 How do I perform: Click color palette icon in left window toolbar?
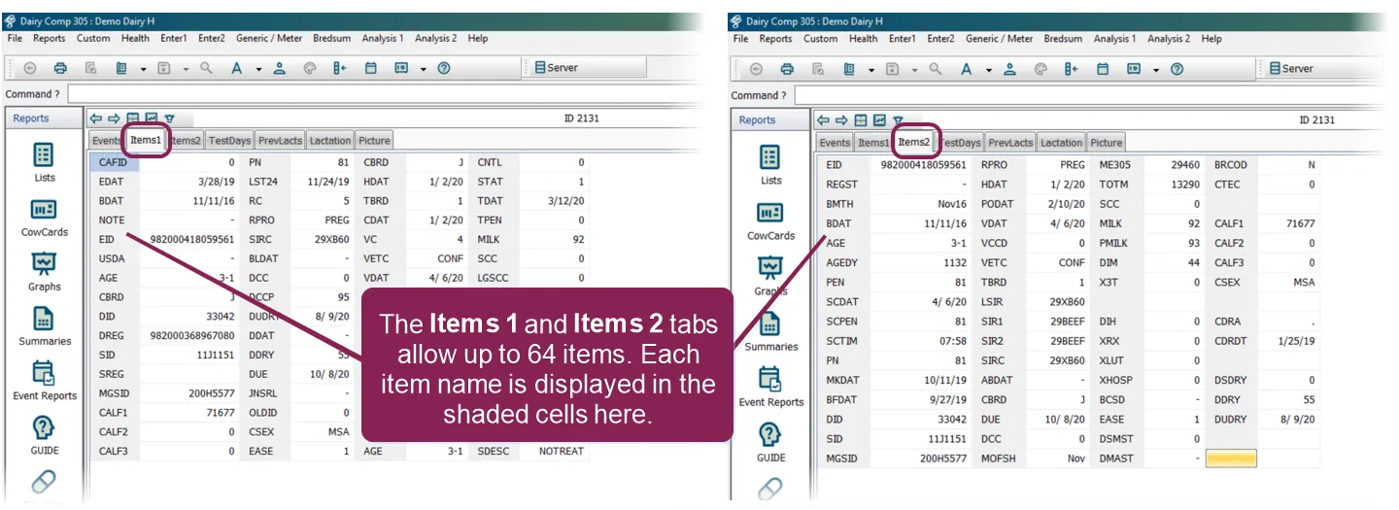[310, 68]
